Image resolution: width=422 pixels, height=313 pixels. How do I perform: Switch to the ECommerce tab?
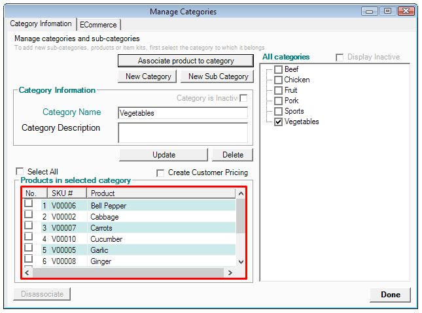[98, 24]
